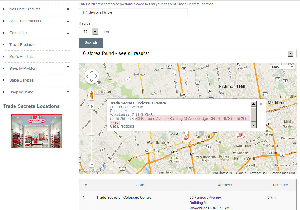This screenshot has width=300, height=210.
Task: Click info window scrollbar up arrow
Action: (253, 104)
